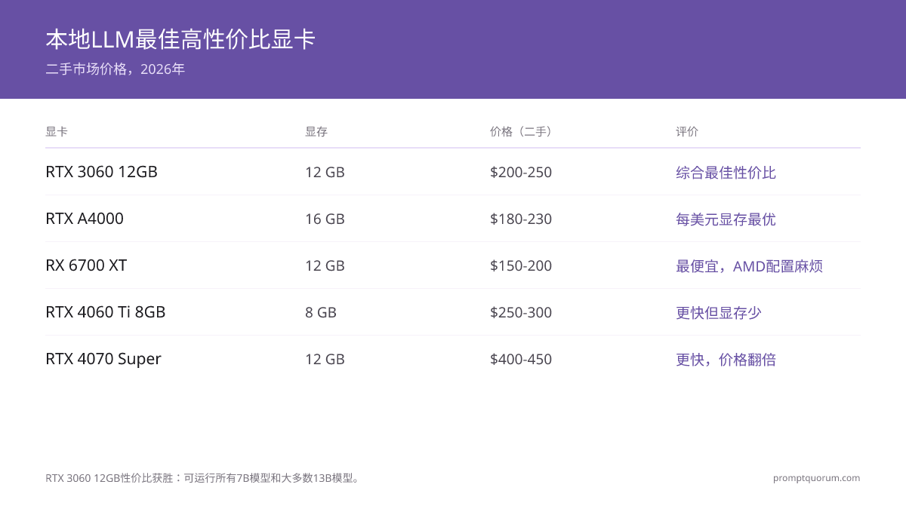Click the verdict 最便宜，AMD配置麻烦
This screenshot has width=906, height=509.
[749, 266]
